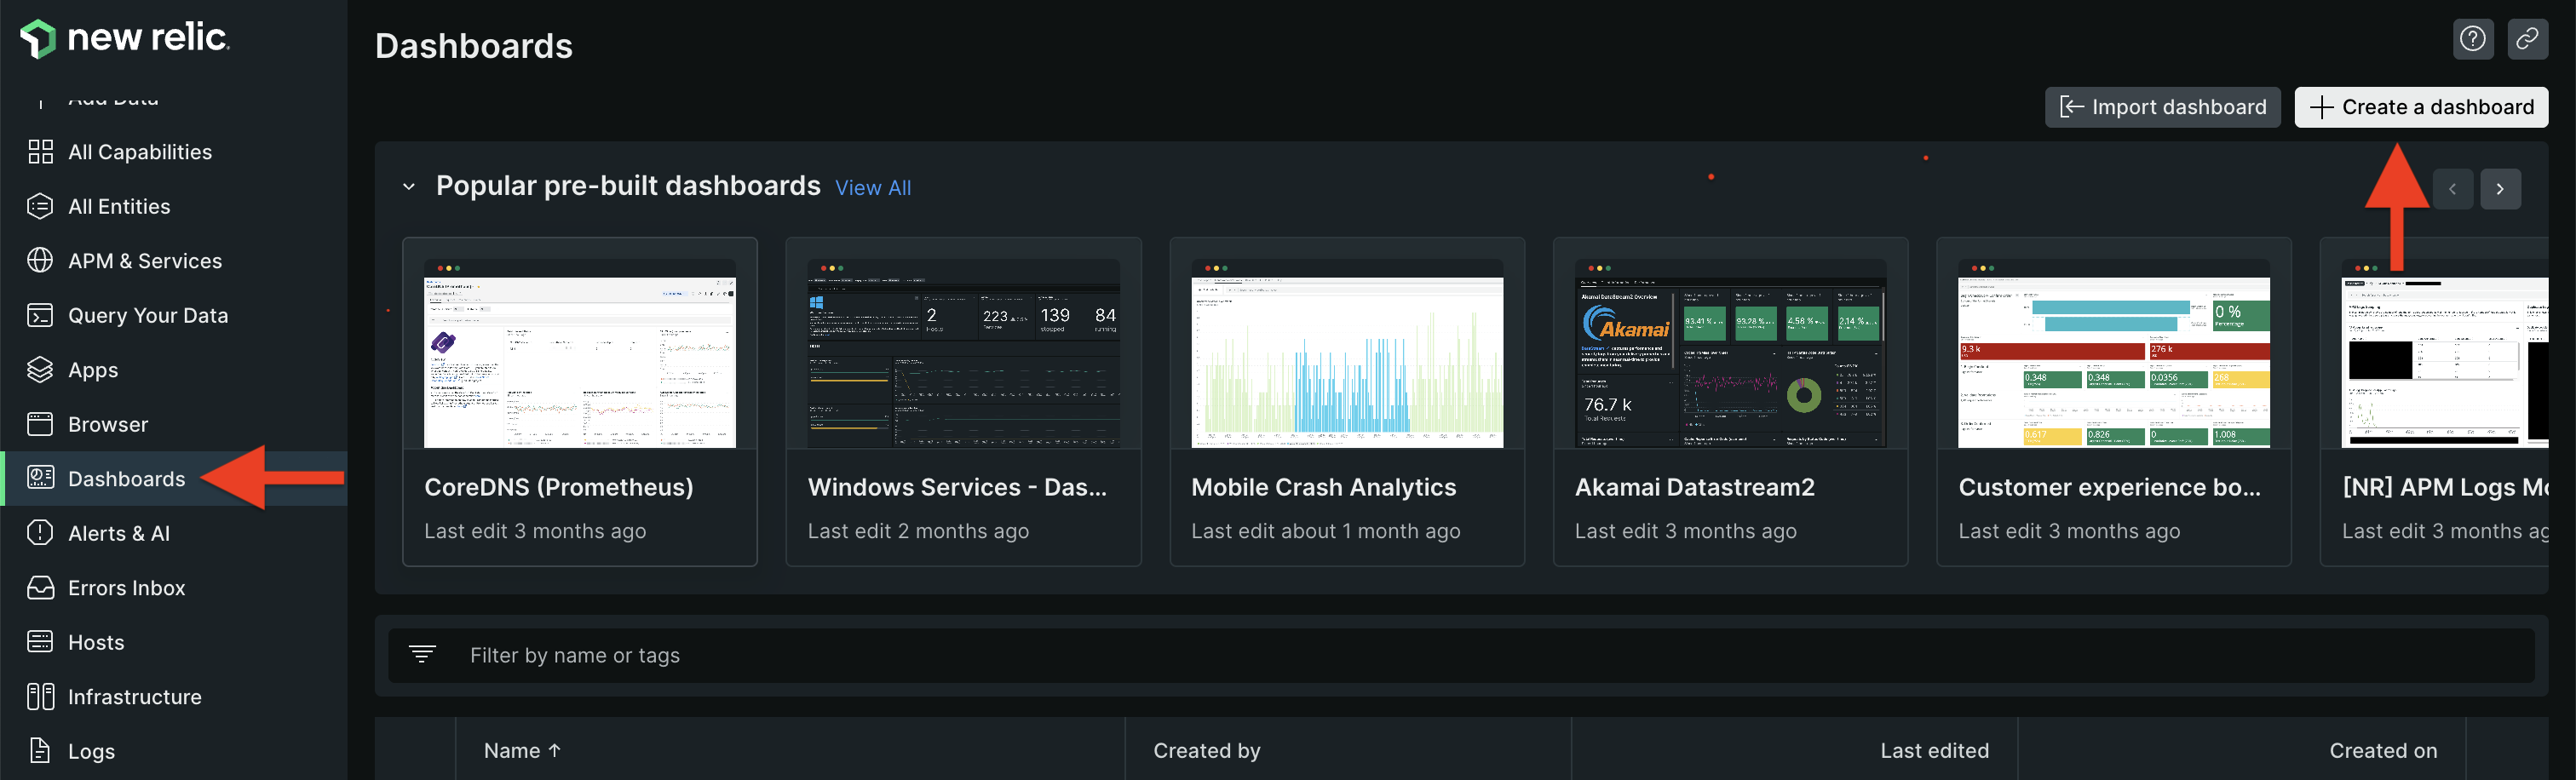
Task: Open Customer experience dashboard thumbnail
Action: (x=2114, y=353)
